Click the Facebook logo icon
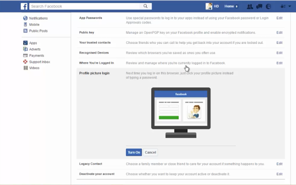Image resolution: width=296 pixels, height=185 pixels. click(x=24, y=6)
